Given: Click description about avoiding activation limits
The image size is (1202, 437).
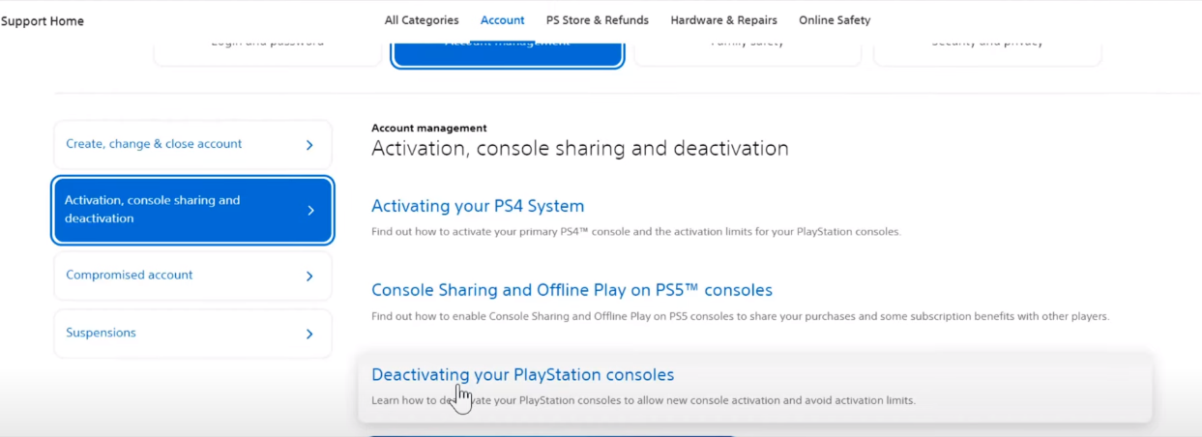Looking at the screenshot, I should click(x=643, y=400).
